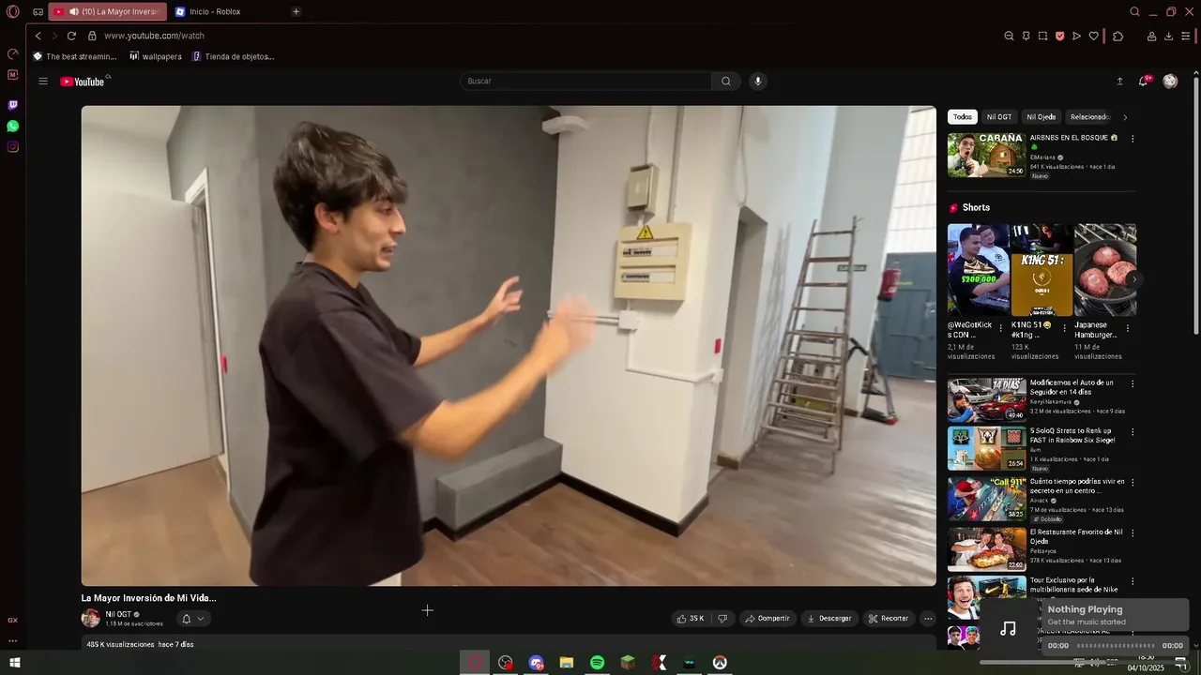Open more actions ellipsis under video
This screenshot has height=675, width=1201.
click(928, 619)
